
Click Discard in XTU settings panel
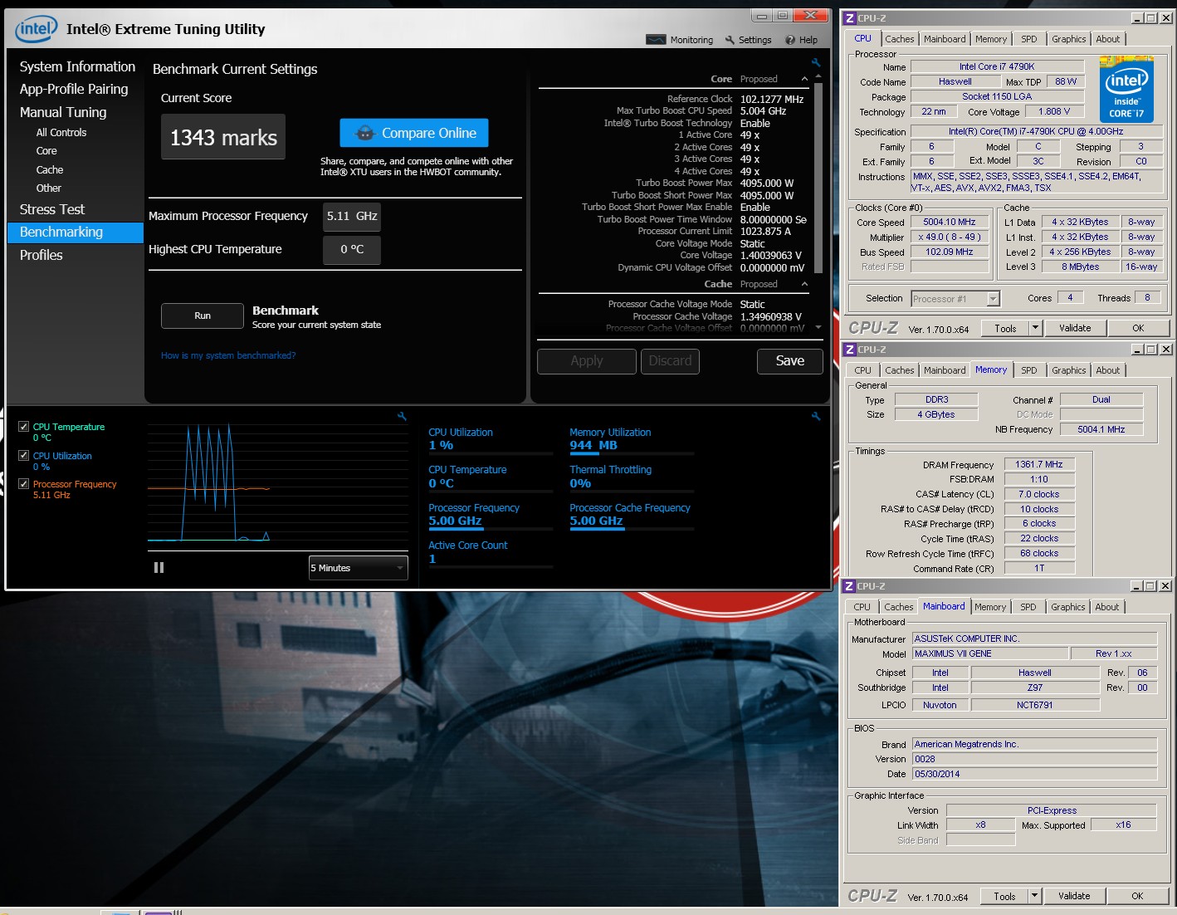[x=670, y=361]
